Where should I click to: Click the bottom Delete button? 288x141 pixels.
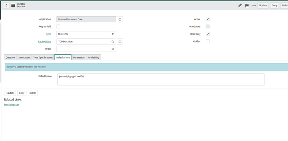(33, 93)
